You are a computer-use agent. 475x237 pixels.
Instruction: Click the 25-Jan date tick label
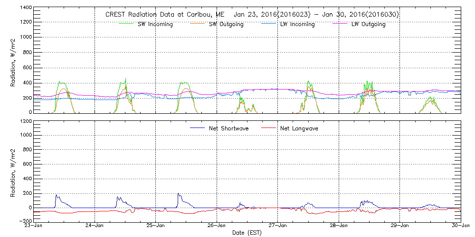pyautogui.click(x=156, y=226)
